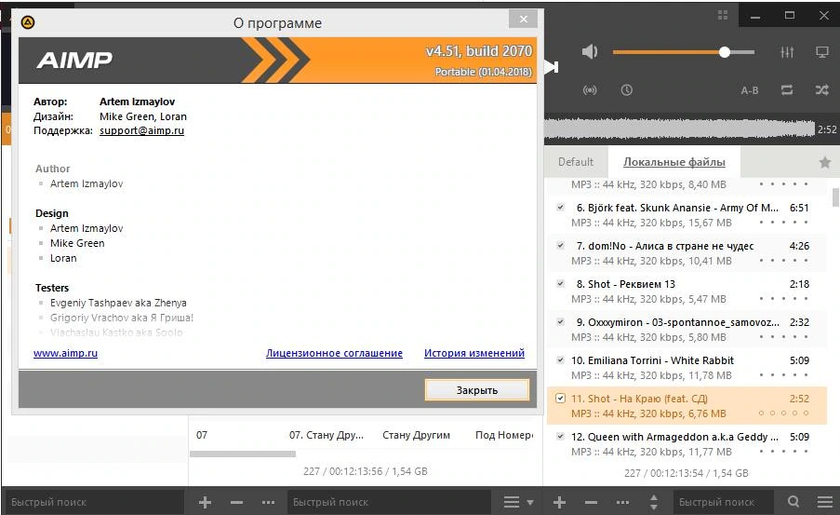This screenshot has height=515, width=840.
Task: Click the search magnifier icon
Action: 793,502
